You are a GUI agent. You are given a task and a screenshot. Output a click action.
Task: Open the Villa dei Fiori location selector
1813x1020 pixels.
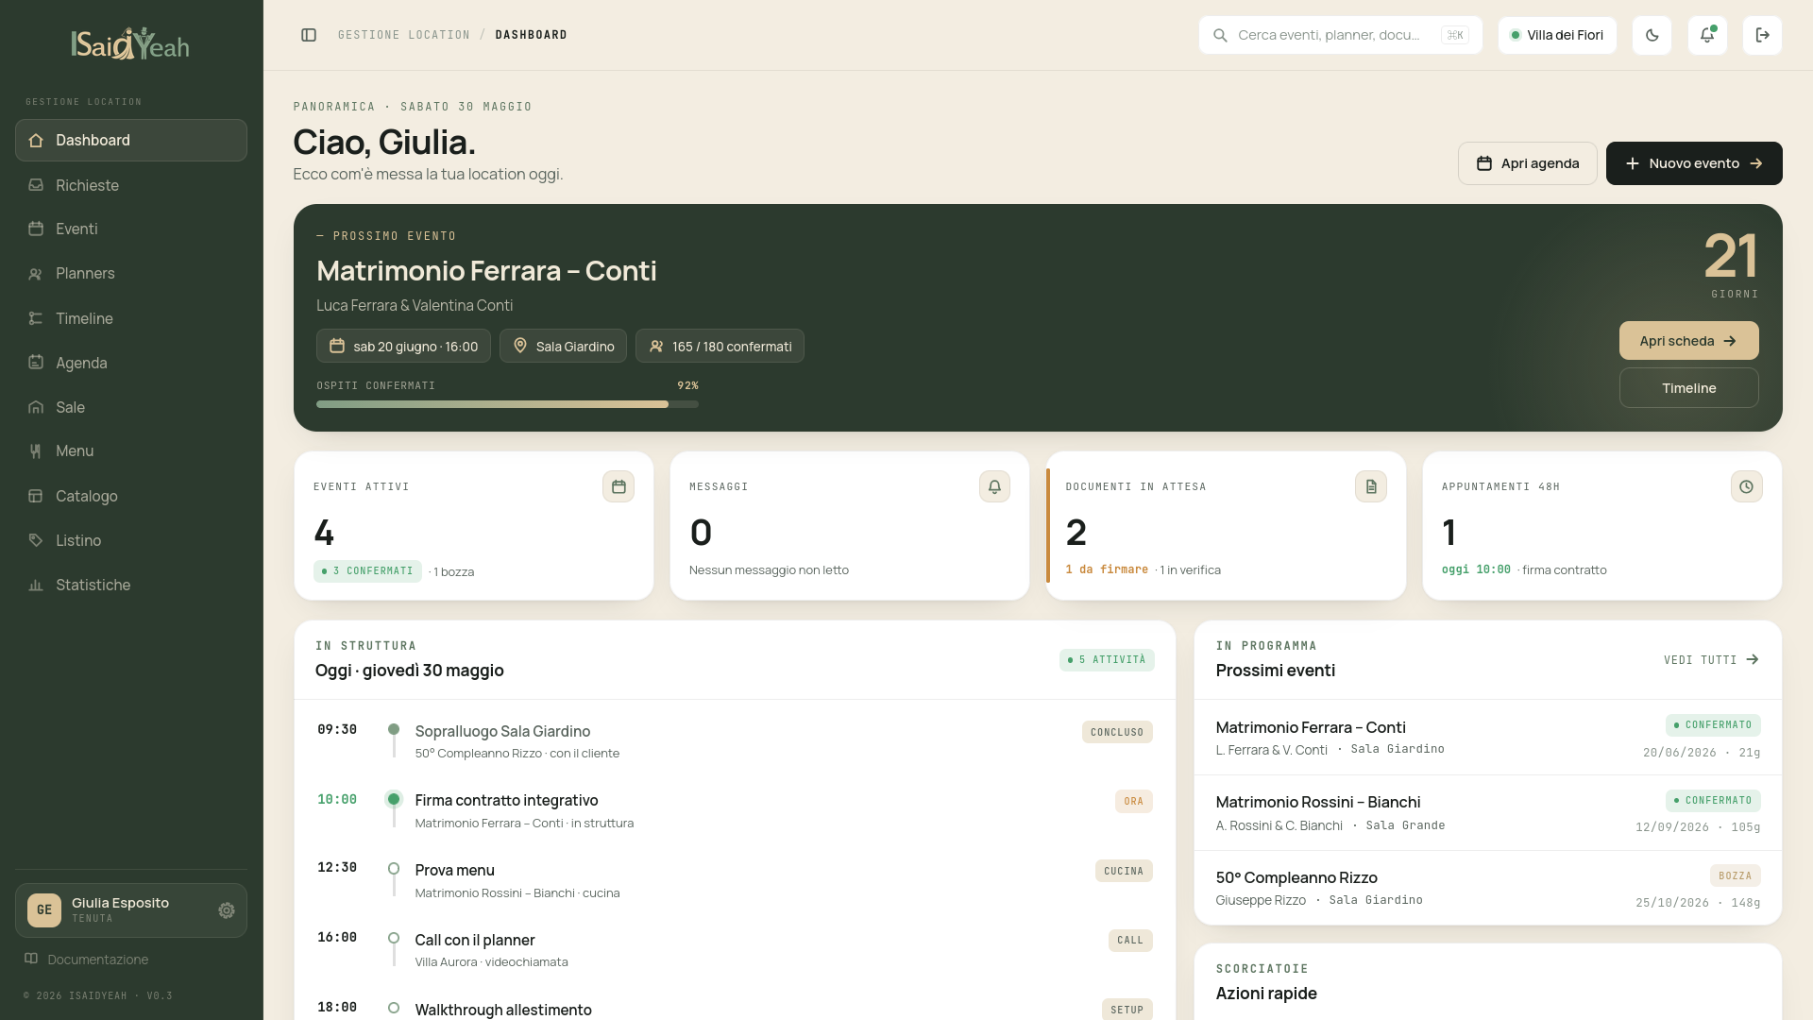pos(1557,35)
